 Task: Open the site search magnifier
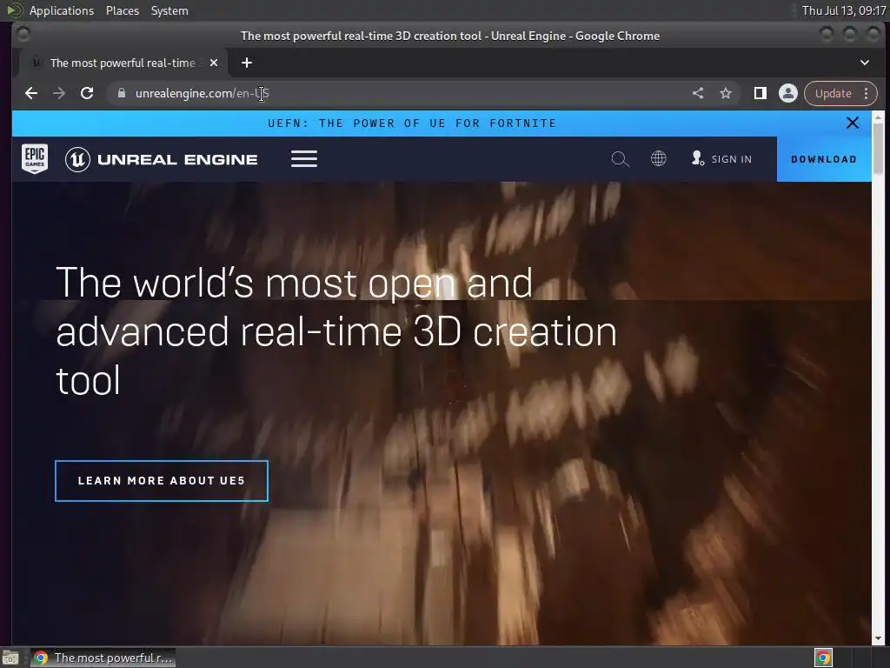(x=620, y=159)
